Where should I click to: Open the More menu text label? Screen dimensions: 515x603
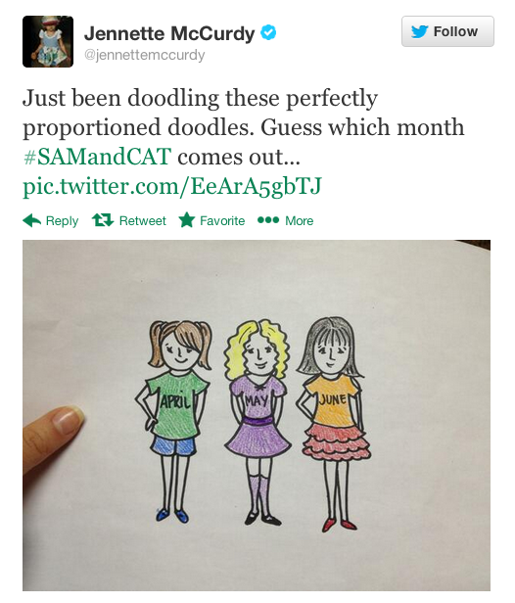[300, 221]
